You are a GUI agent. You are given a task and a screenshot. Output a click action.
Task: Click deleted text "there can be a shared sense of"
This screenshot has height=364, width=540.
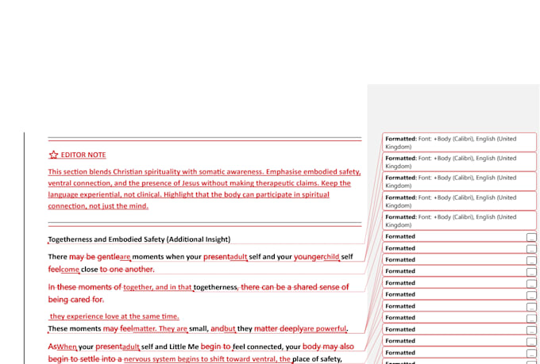tap(295, 287)
